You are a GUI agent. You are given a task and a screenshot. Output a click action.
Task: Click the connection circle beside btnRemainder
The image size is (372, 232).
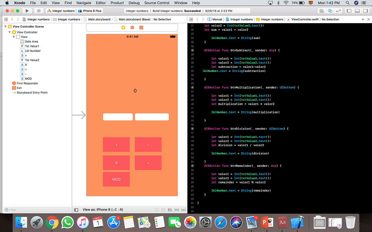192,166
